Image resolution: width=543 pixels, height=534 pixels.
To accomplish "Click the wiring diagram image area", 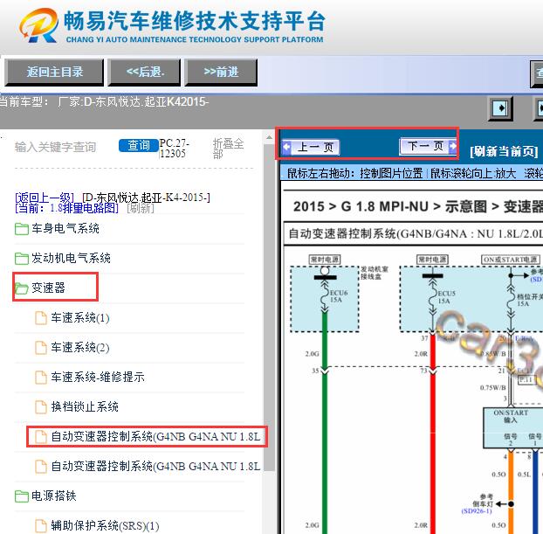I will 414,390.
